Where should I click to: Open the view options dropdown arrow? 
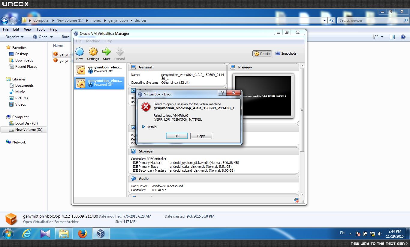tap(382, 37)
